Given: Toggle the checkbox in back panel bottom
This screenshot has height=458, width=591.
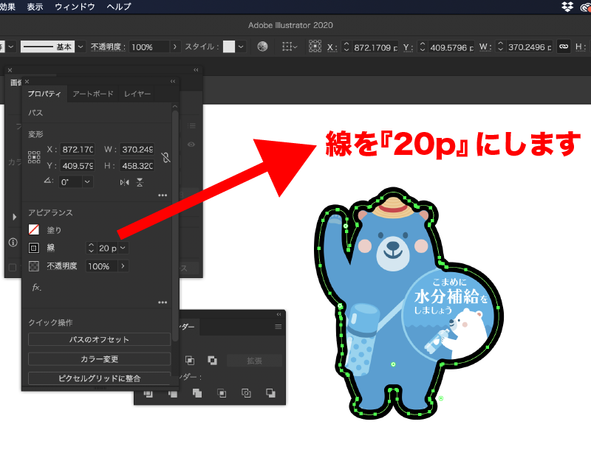Looking at the screenshot, I should point(13,268).
